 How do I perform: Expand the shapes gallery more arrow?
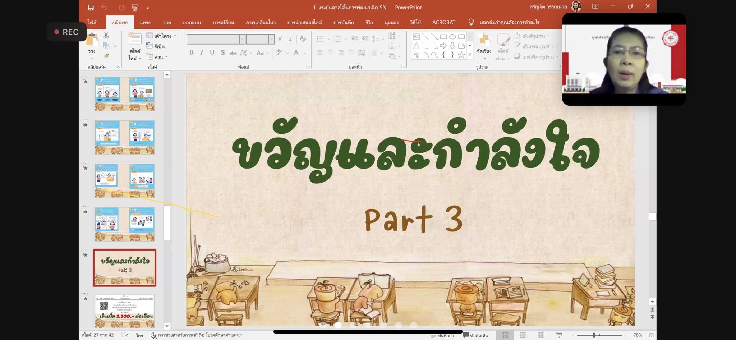click(x=470, y=55)
